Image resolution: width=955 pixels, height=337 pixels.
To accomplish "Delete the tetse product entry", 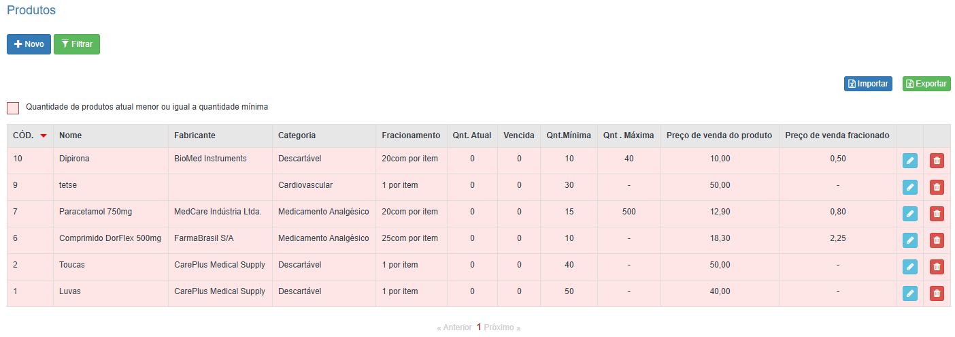I will (937, 187).
